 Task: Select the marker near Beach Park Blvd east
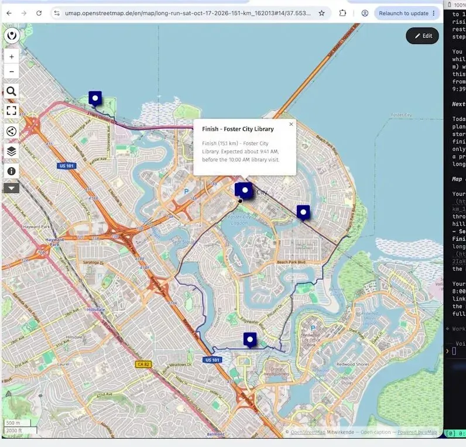(x=303, y=212)
